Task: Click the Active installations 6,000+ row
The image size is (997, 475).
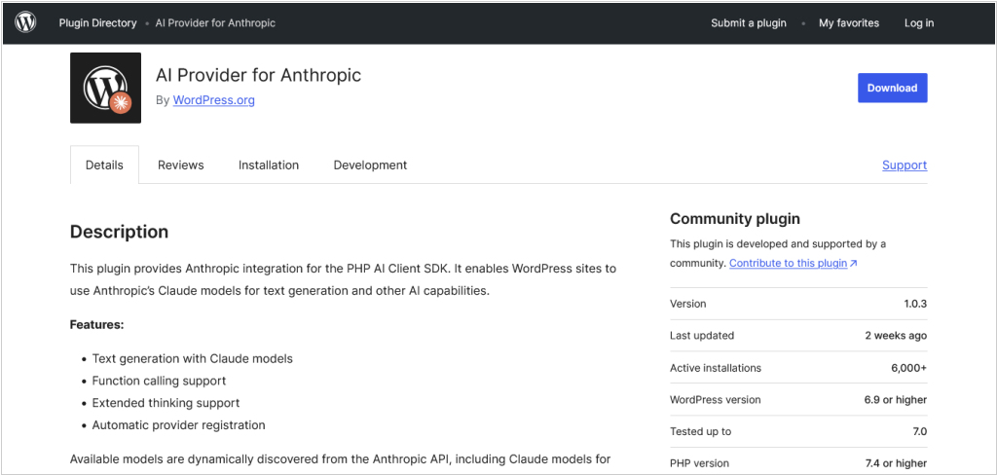Action: [x=798, y=368]
